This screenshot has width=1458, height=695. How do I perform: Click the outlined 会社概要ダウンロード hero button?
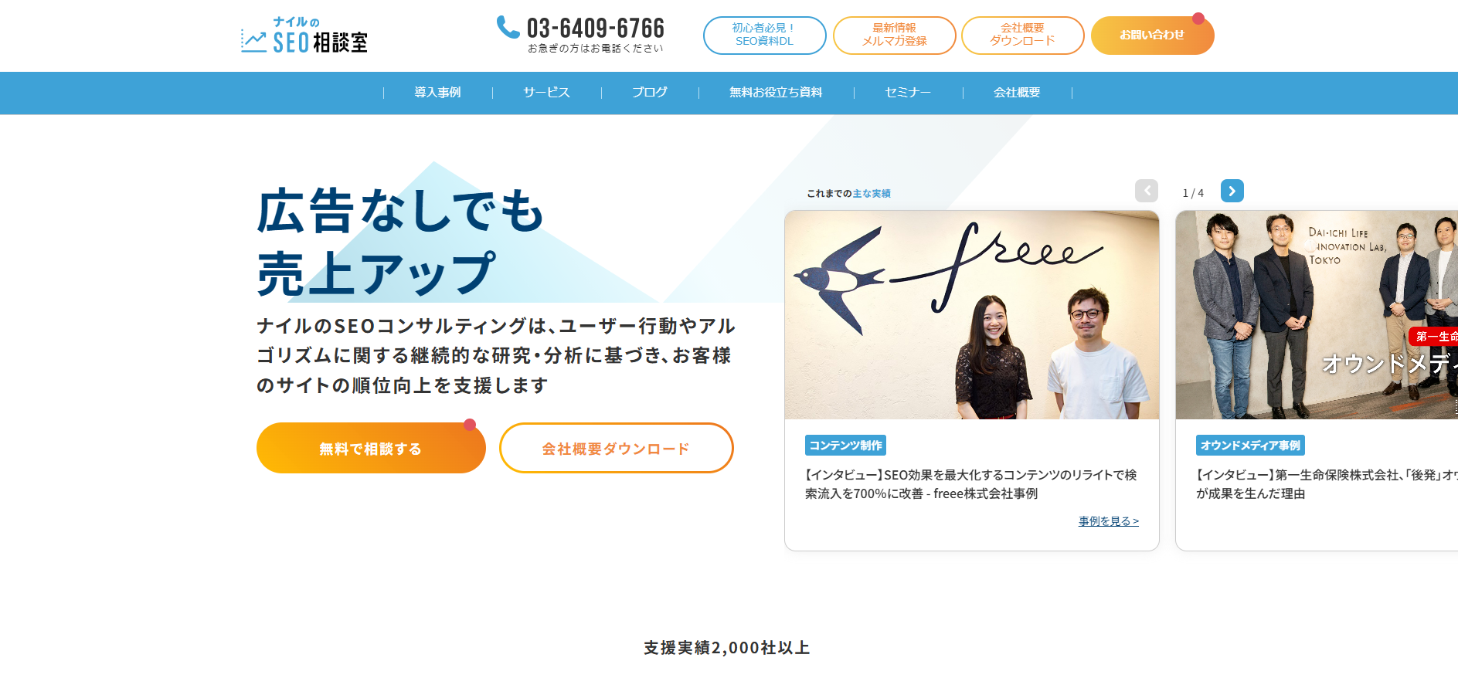pyautogui.click(x=616, y=448)
